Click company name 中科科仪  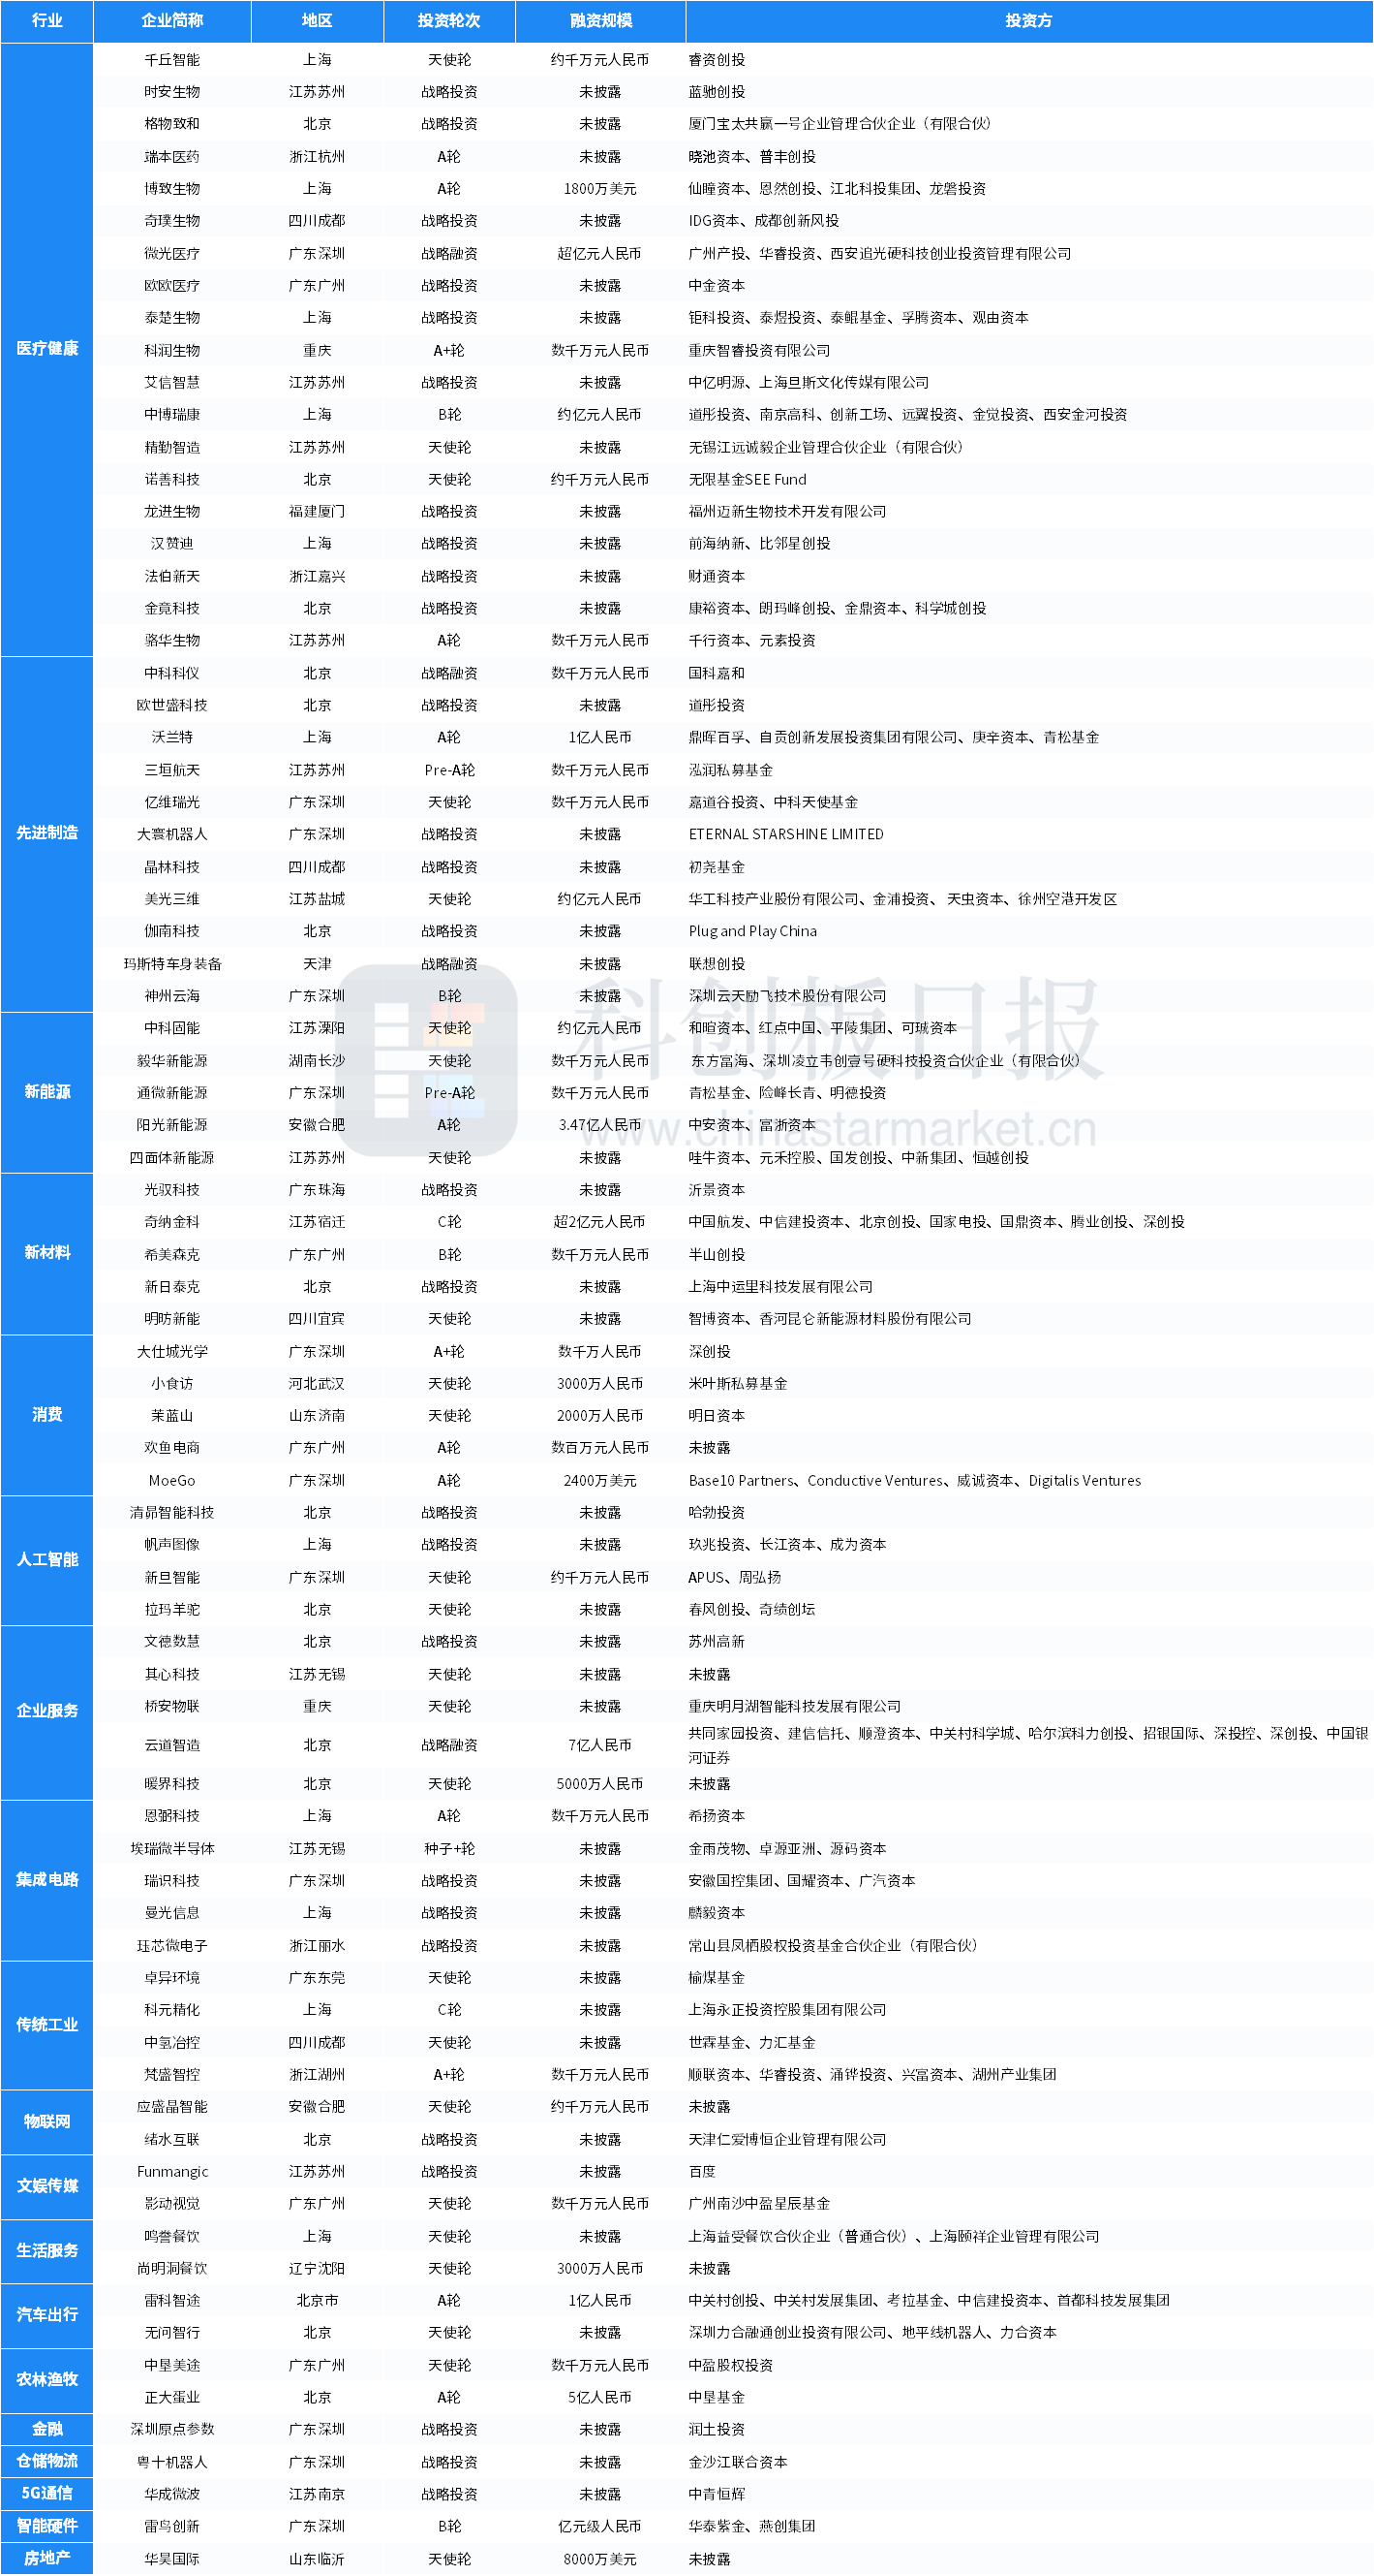[x=172, y=674]
